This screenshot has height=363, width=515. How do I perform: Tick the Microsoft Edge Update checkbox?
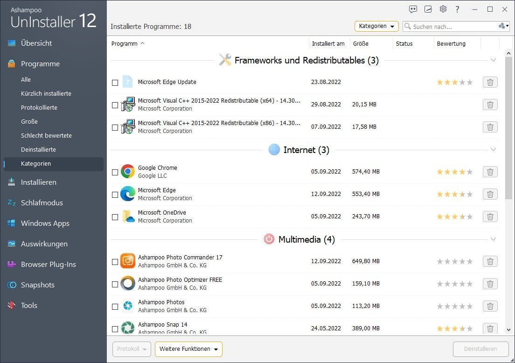tap(115, 83)
